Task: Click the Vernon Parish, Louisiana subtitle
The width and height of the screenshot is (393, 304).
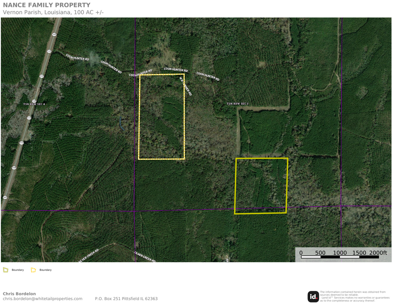Action: (x=53, y=12)
